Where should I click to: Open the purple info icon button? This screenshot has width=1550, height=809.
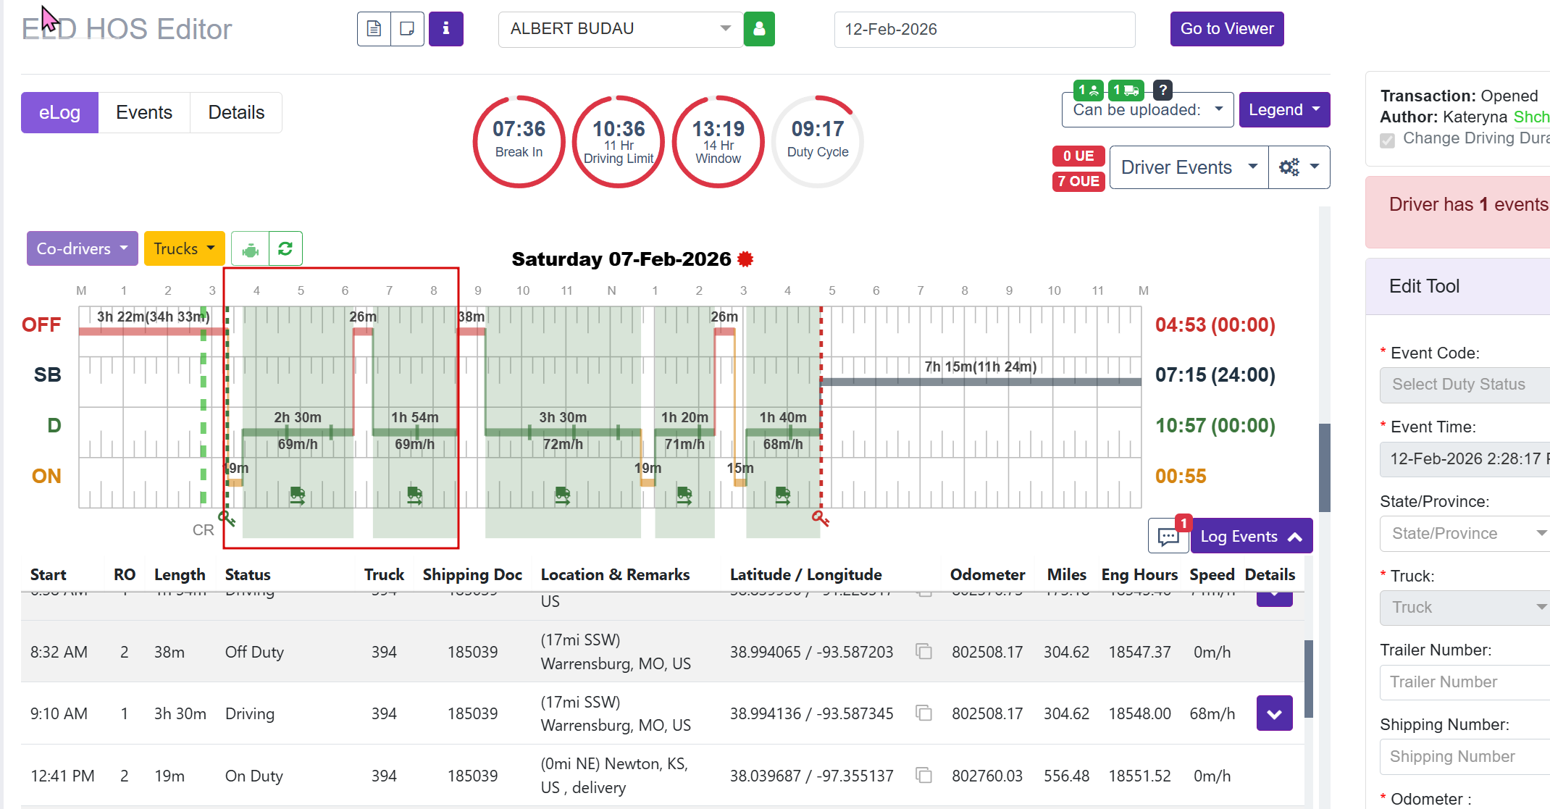(445, 29)
